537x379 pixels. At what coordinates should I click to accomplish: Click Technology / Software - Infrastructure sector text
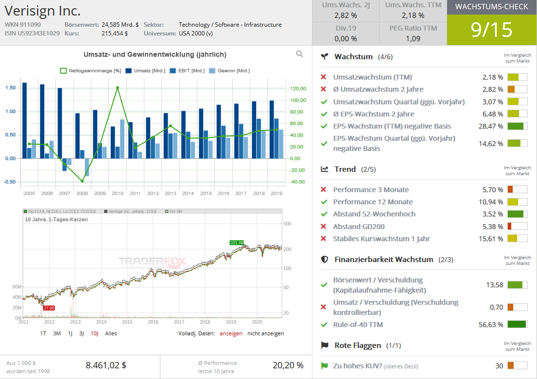(230, 25)
